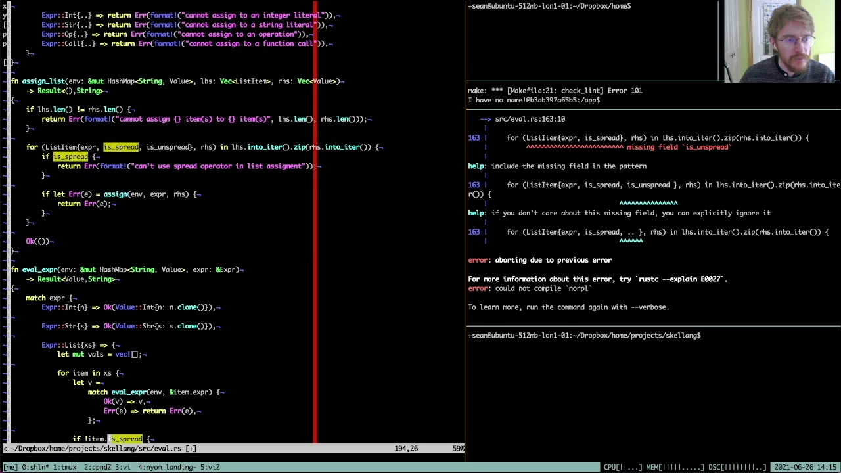Click the highlighted is_spread after !item.
Screen dimensions: 841x473
coord(125,439)
